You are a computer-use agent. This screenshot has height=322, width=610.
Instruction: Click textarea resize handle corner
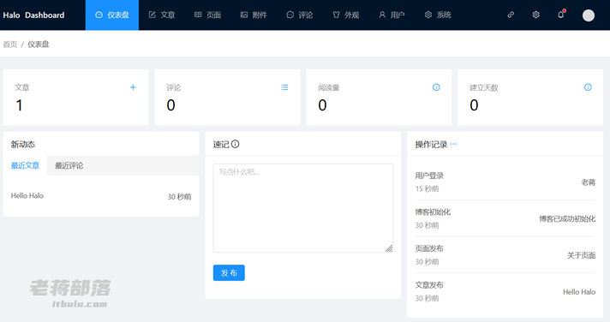389,248
